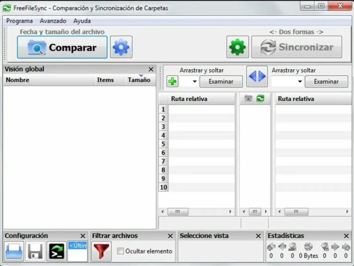
Task: Click right grid horizontal scrollbar thumb
Action: tap(296, 212)
